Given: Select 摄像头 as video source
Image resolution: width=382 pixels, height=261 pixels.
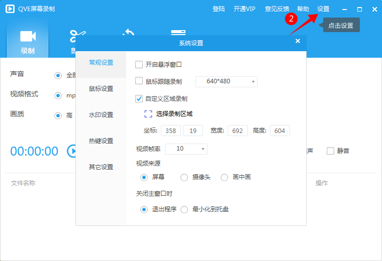Looking at the screenshot, I should pos(184,177).
